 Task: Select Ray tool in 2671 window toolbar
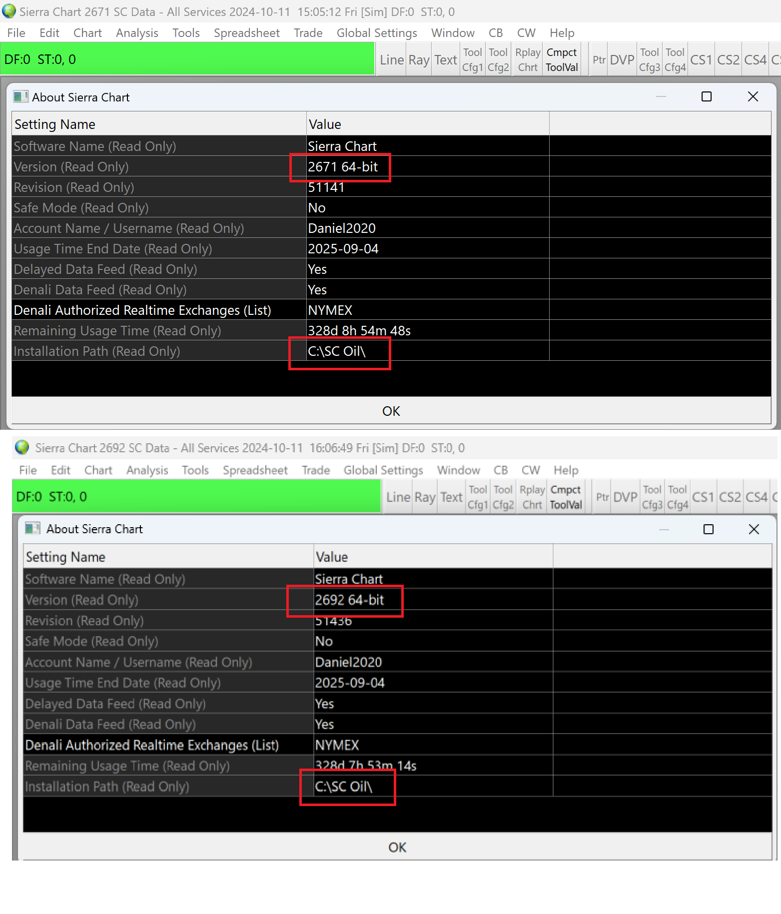click(x=419, y=60)
